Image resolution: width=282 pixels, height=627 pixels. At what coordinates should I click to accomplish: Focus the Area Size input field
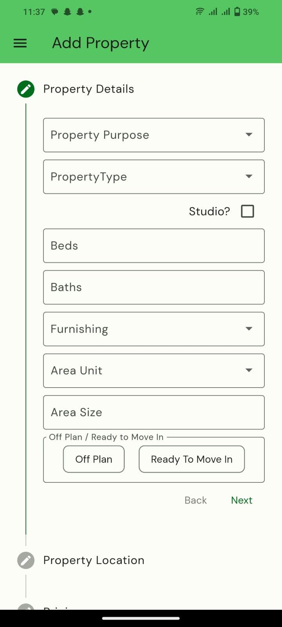(154, 412)
